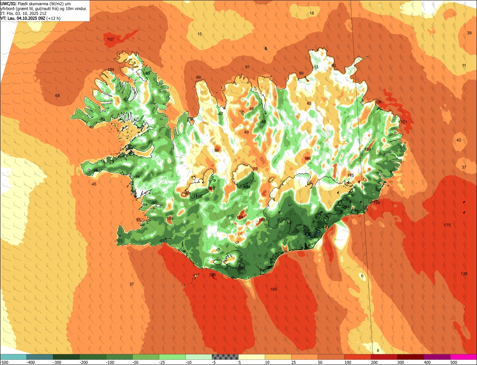Image resolution: width=477 pixels, height=365 pixels.
Task: Click the map value 253 on the south coast
Action: [241, 268]
